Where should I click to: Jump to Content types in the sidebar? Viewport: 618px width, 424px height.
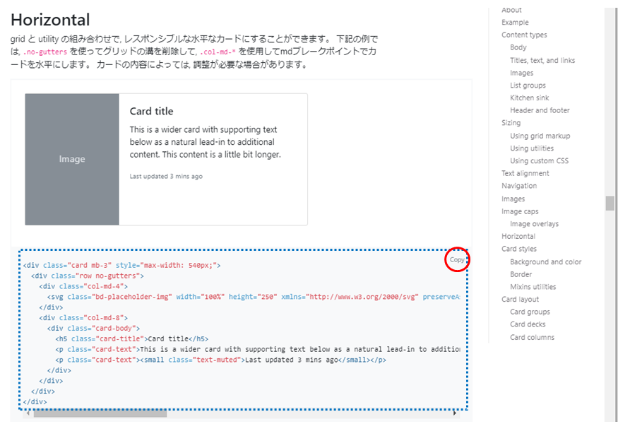point(524,35)
